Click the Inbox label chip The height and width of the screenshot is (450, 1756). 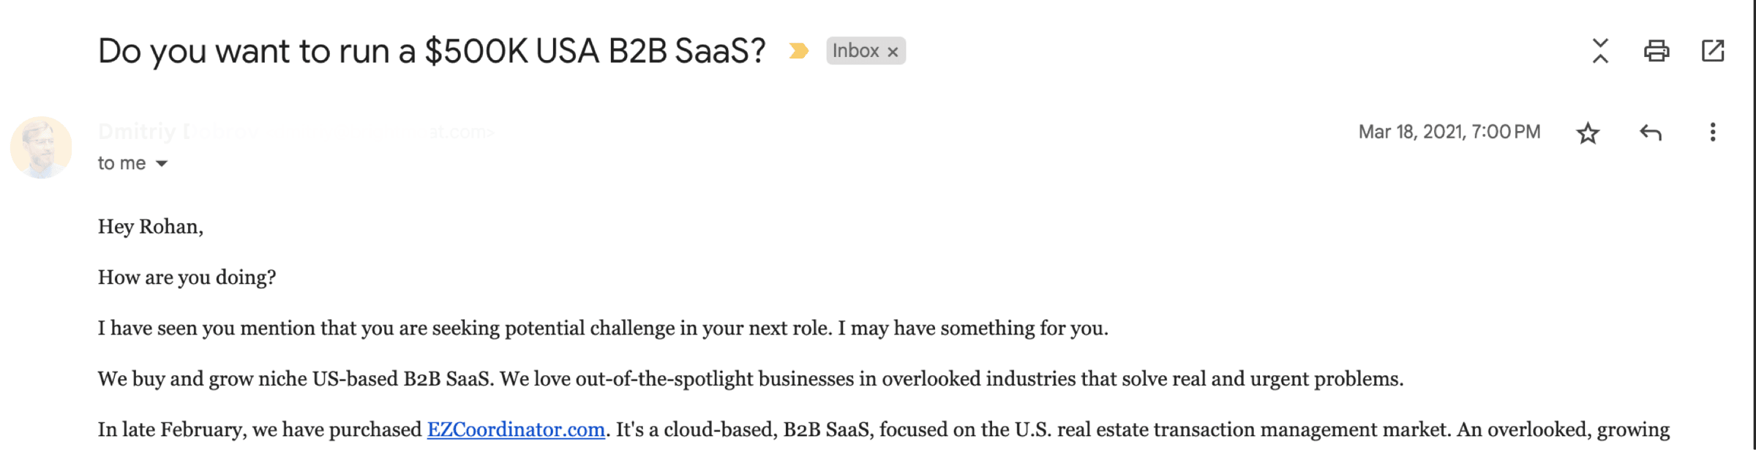[855, 51]
